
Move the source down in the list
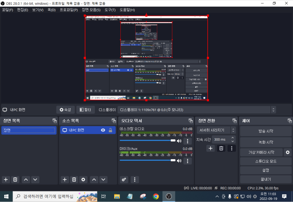[x=103, y=180]
